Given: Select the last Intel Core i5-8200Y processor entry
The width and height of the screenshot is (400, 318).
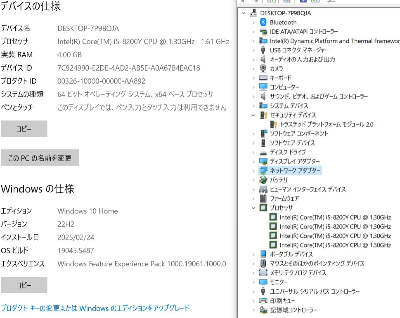Looking at the screenshot, I should pos(335,245).
